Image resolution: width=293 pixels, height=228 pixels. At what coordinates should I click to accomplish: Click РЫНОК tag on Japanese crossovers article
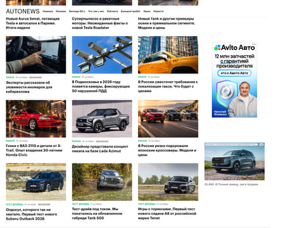click(142, 141)
